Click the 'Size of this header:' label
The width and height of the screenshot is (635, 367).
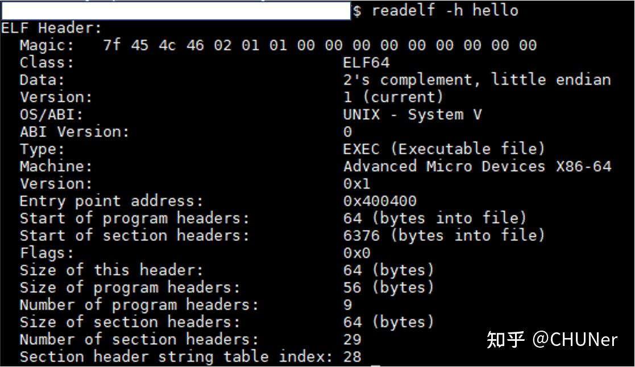[x=111, y=270]
